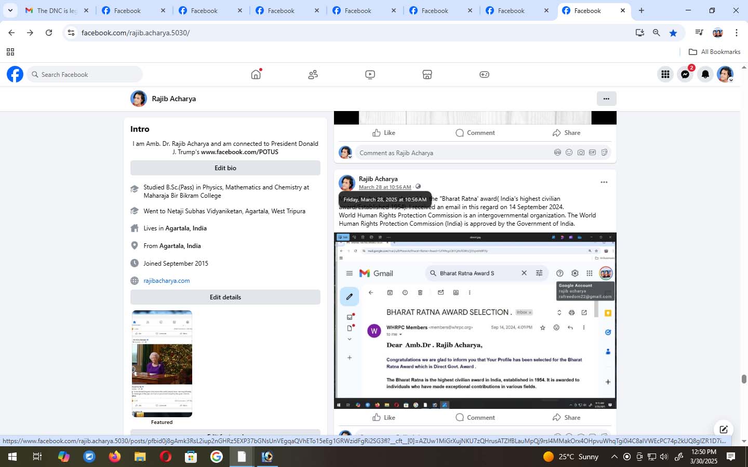Share the Bharat Ratna post
Image resolution: width=748 pixels, height=467 pixels.
tap(567, 418)
